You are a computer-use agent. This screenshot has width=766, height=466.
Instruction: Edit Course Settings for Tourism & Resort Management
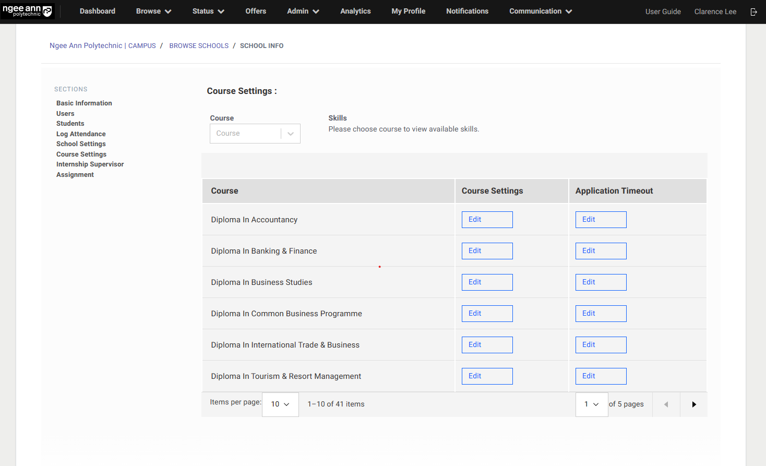pos(487,376)
